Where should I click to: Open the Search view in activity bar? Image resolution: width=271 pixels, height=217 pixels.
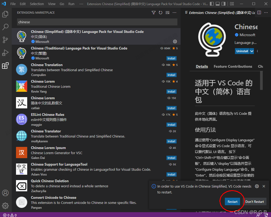pos(5,27)
